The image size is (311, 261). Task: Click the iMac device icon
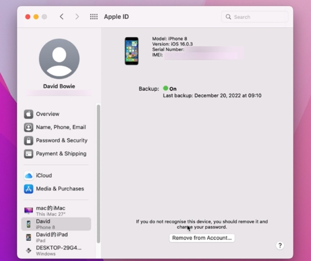coord(29,211)
